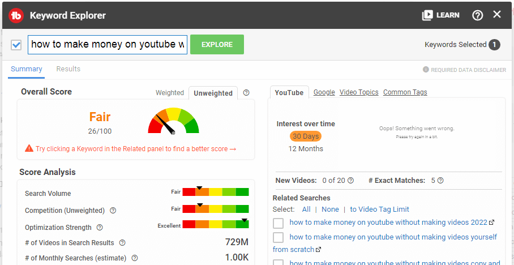
Task: Open link 'without making videos yourself from scratch'
Action: [x=385, y=243]
